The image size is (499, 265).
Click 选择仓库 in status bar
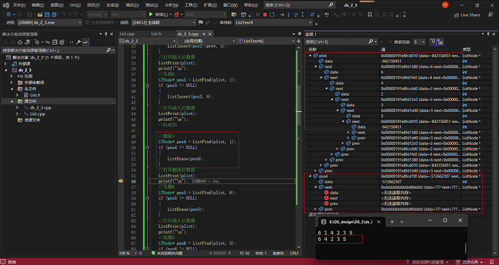click(x=470, y=262)
